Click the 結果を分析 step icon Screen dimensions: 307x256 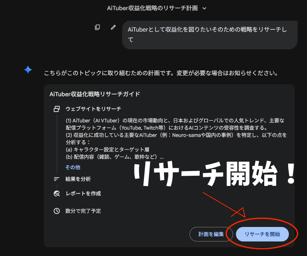tap(57, 179)
